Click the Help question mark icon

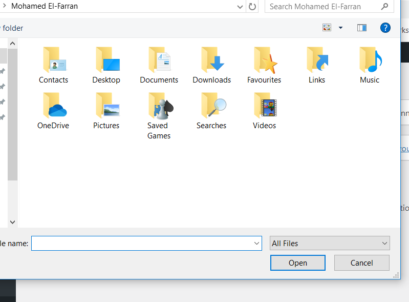pyautogui.click(x=385, y=28)
